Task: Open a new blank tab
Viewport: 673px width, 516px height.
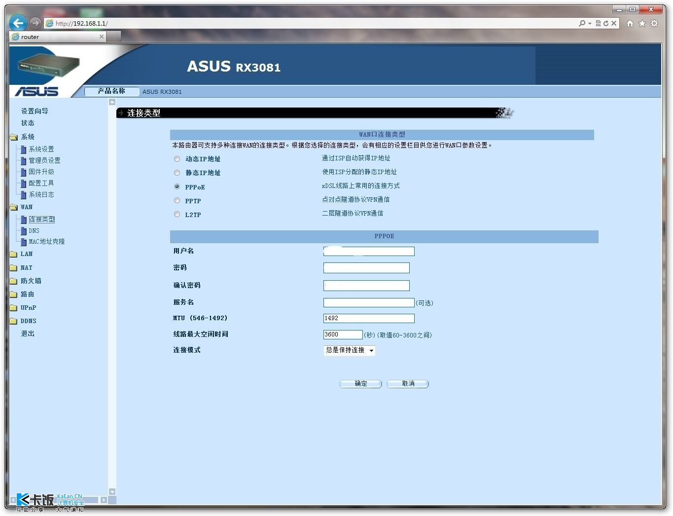Action: click(114, 37)
